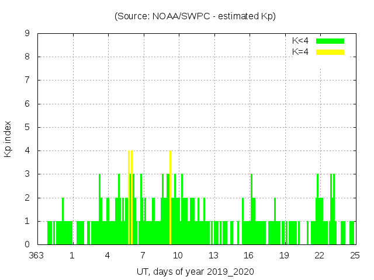The height and width of the screenshot is (280, 374).
Task: Click y-axis tick label 7
Action: (x=27, y=80)
